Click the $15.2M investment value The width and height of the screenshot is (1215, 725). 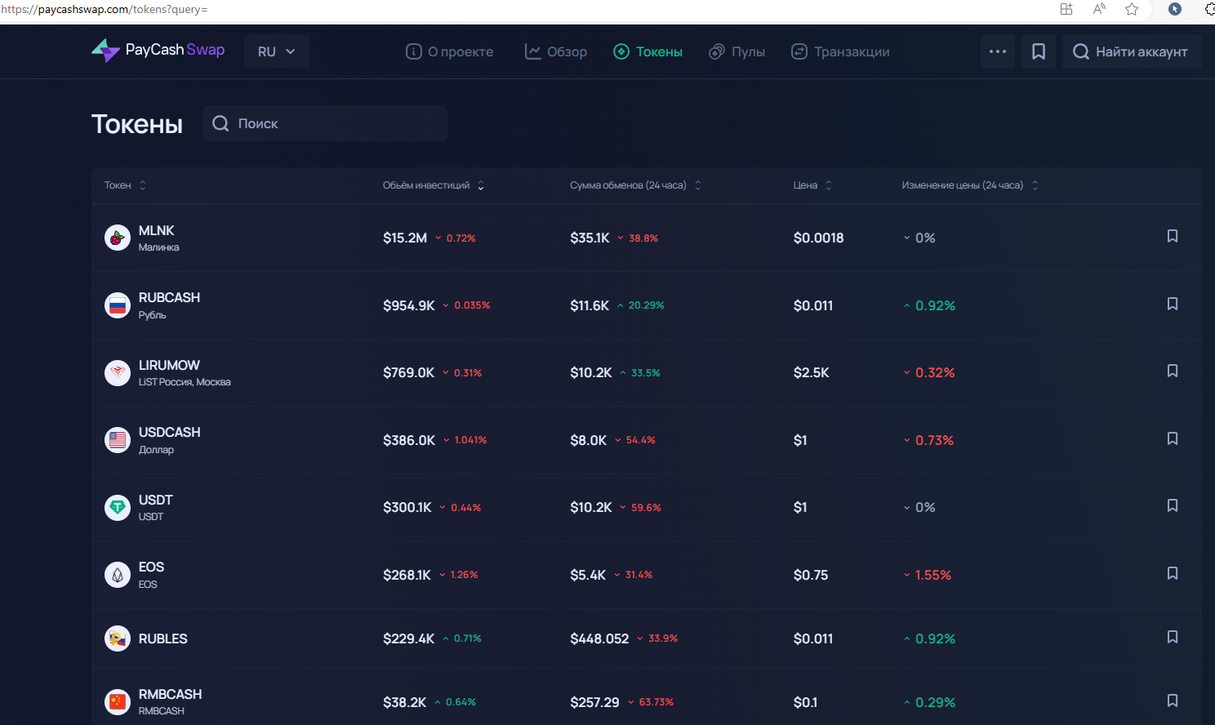coord(405,238)
